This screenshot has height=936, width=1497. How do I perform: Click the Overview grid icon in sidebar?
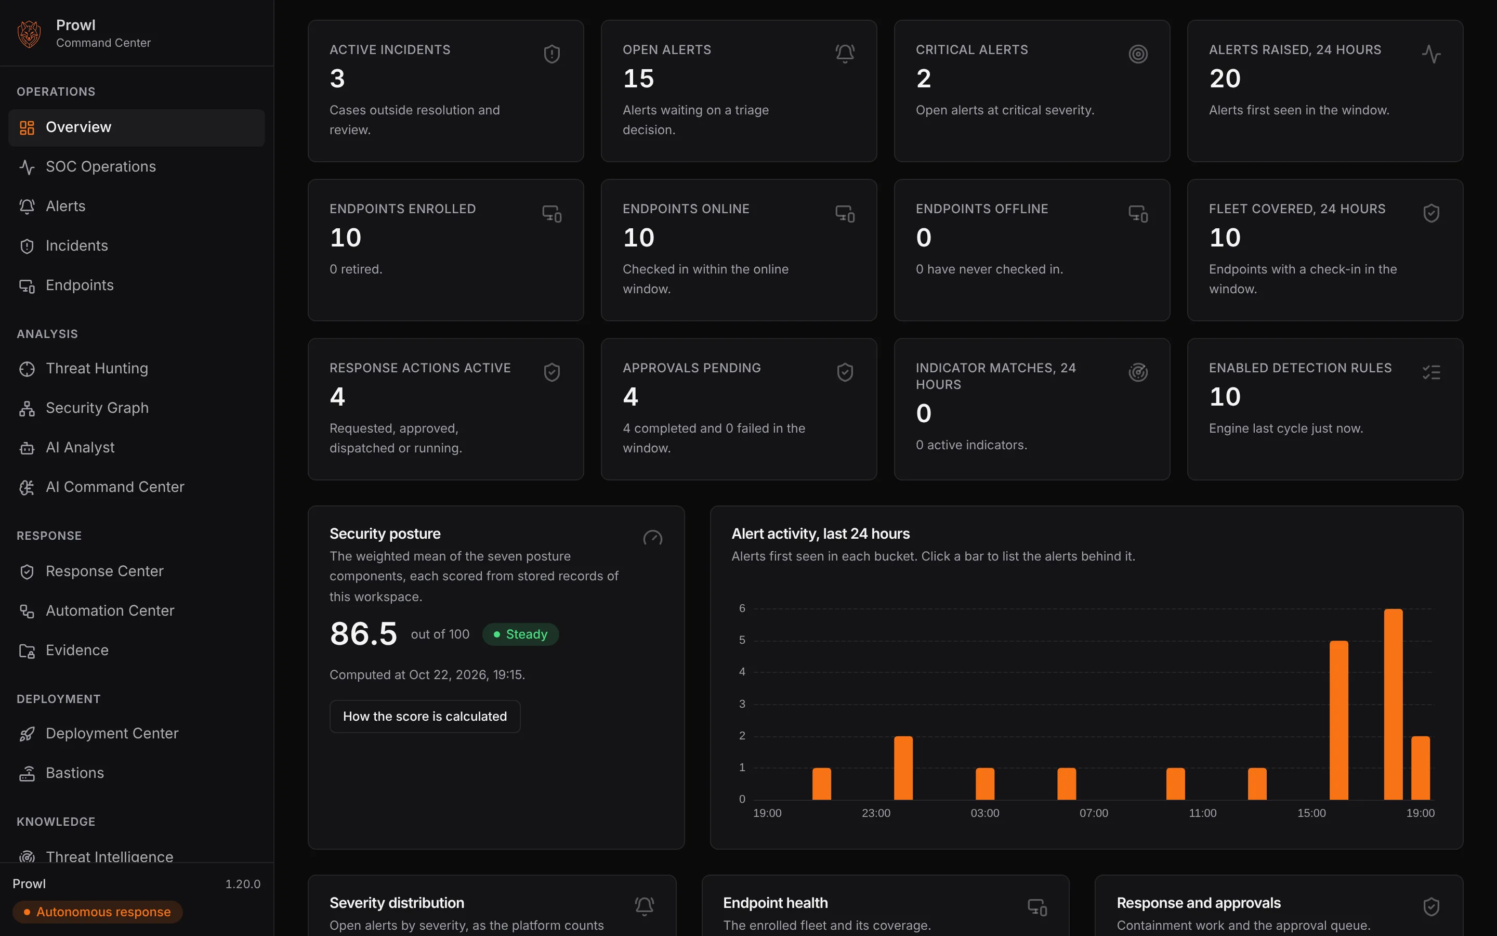point(27,127)
